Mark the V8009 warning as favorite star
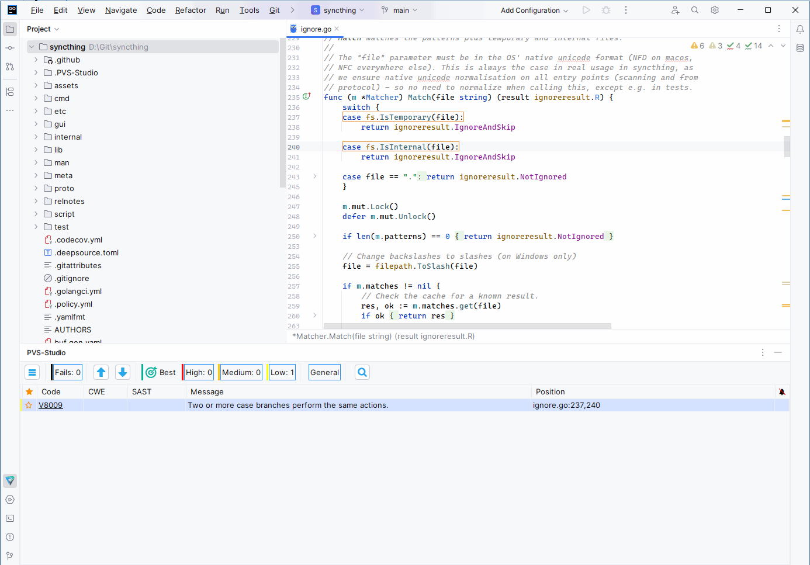 (29, 405)
